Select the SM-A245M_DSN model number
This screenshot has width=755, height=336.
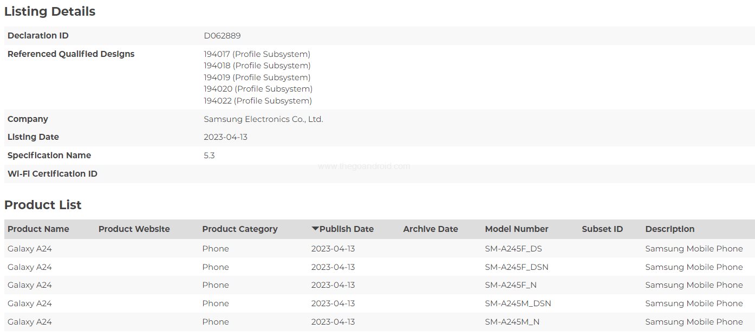[518, 303]
